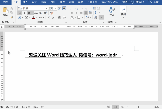This screenshot has height=109, width=162.
Task: Click the multilevel list icon
Action: (86, 8)
